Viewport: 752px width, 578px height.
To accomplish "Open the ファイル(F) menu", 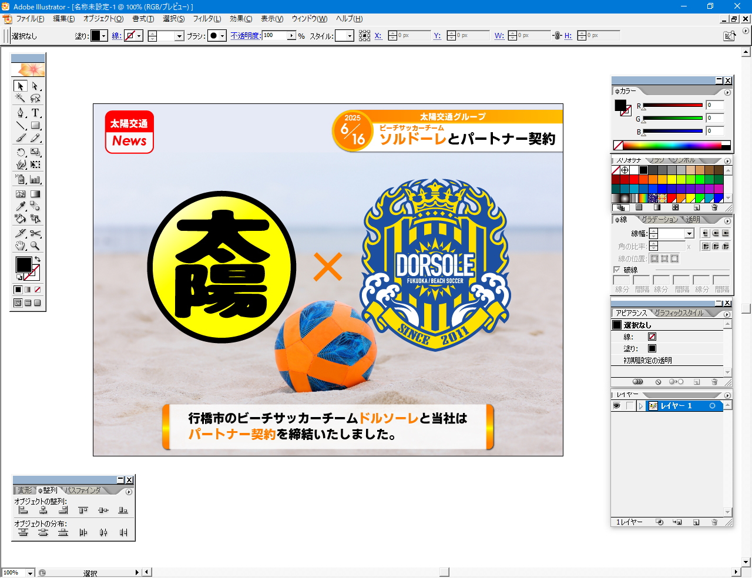I will (x=30, y=19).
